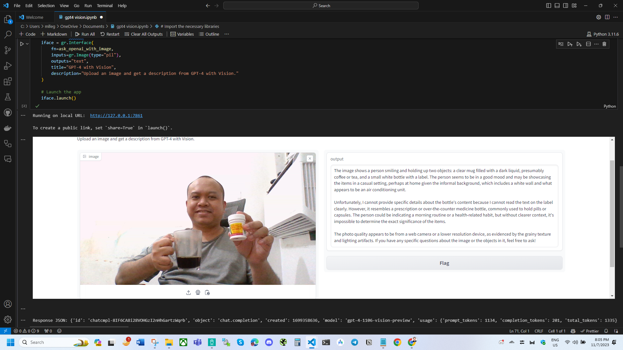Open the Extensions sidebar panel

pos(8,81)
